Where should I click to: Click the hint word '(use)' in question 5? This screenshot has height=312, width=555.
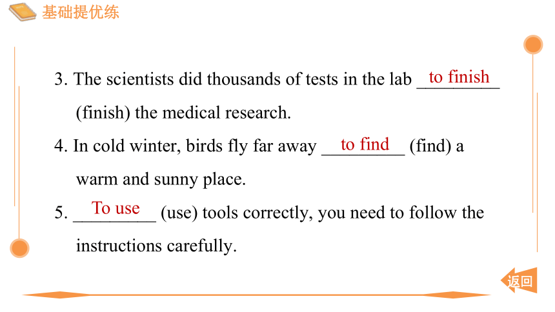coord(179,213)
